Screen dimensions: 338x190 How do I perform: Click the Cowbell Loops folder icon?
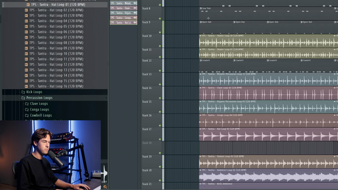click(x=27, y=115)
